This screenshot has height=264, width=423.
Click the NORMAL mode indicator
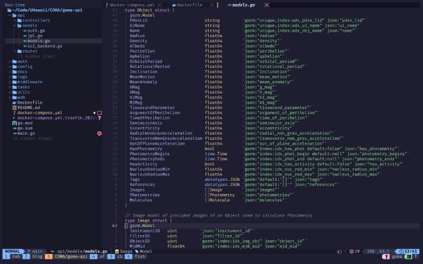[x=13, y=251]
